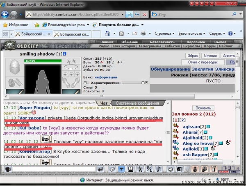Focus the chat message input field
The image size is (246, 186).
tap(54, 169)
